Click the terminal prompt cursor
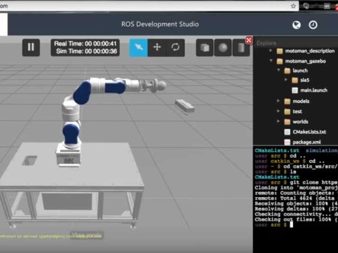The height and width of the screenshot is (253, 338). 292,225
